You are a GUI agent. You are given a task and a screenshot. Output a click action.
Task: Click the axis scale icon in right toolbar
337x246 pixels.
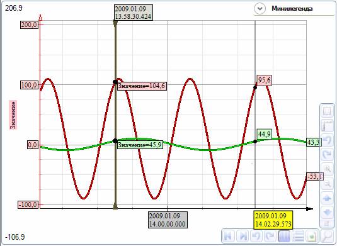327,126
